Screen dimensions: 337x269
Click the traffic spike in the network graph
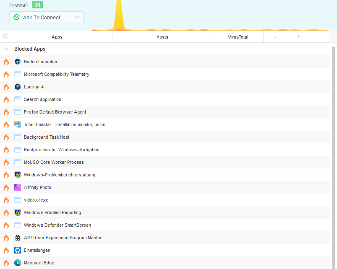[119, 15]
